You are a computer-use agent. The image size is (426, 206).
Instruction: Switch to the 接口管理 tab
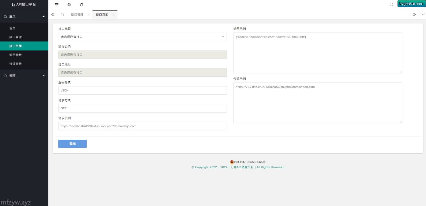pyautogui.click(x=77, y=15)
